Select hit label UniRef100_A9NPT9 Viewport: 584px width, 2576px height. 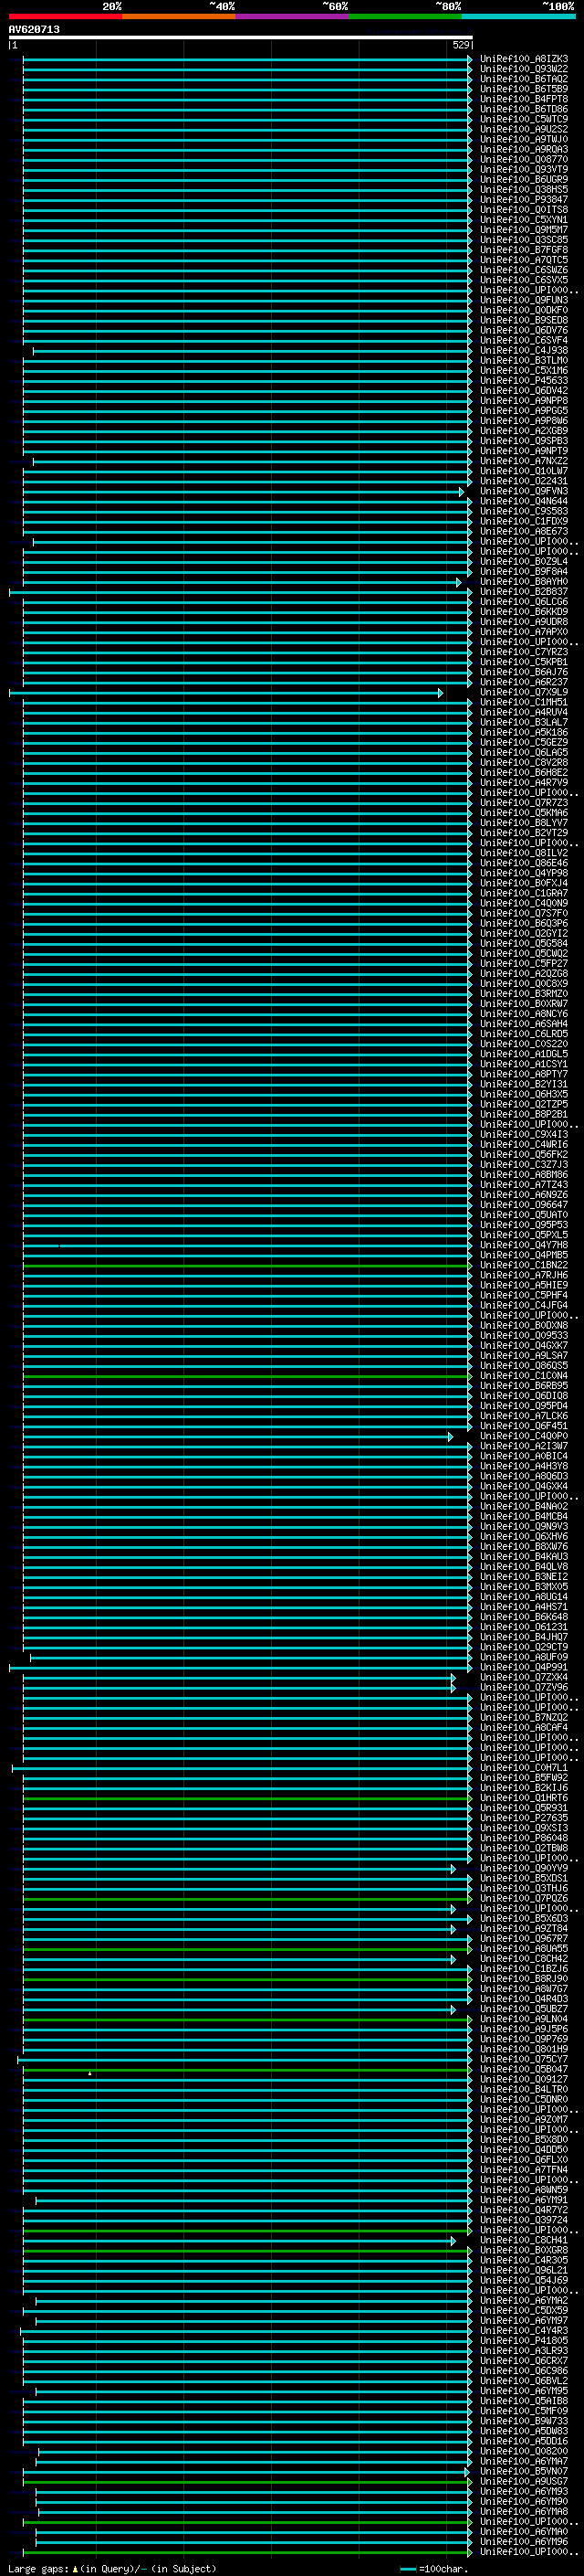click(523, 452)
